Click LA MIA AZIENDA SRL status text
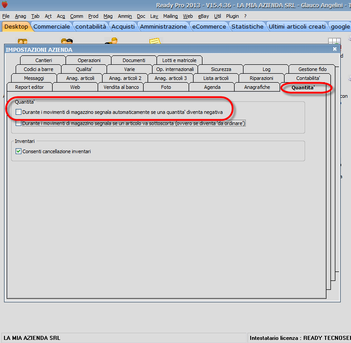The width and height of the screenshot is (351, 343). coord(32,338)
